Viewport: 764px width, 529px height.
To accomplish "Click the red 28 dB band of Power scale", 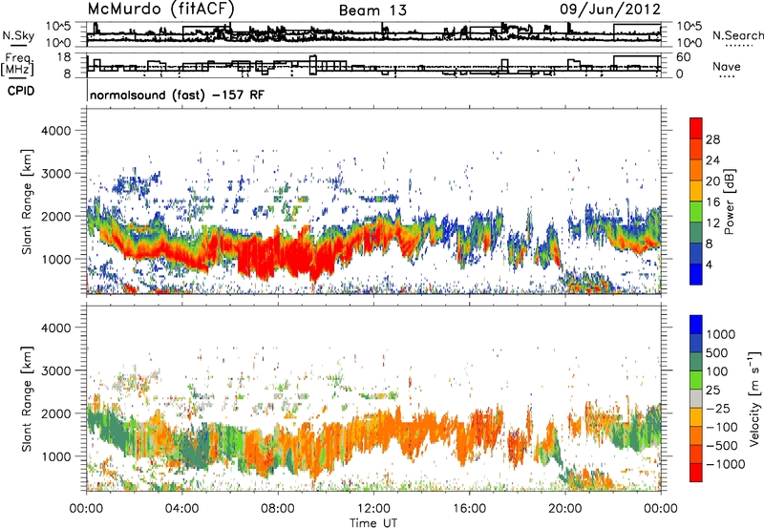I will coord(696,128).
